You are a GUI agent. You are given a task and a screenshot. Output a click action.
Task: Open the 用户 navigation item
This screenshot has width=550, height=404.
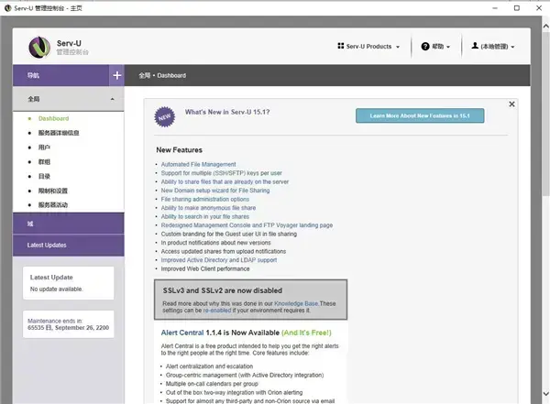[44, 147]
